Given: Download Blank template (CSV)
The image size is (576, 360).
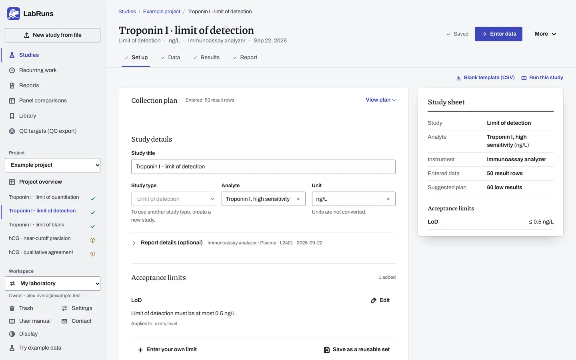Looking at the screenshot, I should [485, 78].
